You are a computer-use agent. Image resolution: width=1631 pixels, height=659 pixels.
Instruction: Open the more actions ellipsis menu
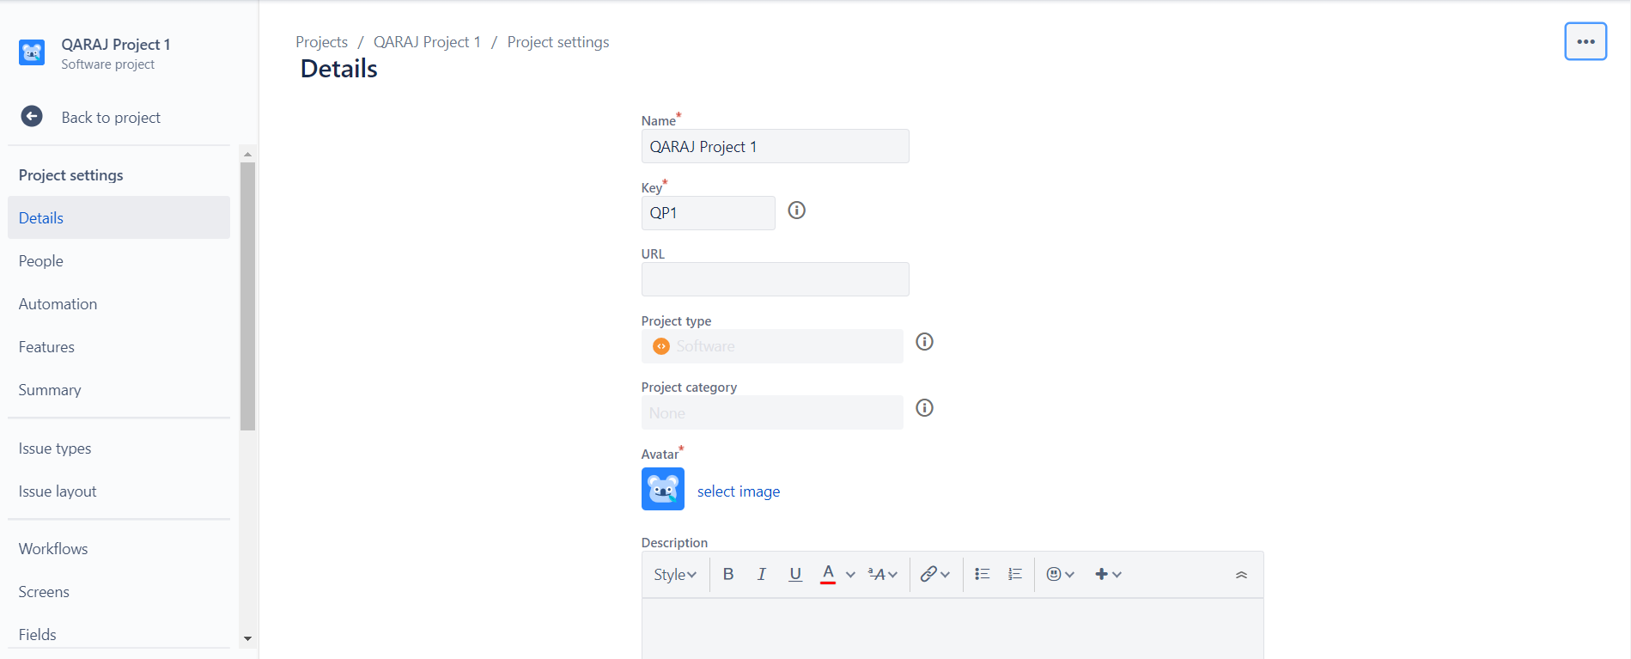pos(1585,41)
